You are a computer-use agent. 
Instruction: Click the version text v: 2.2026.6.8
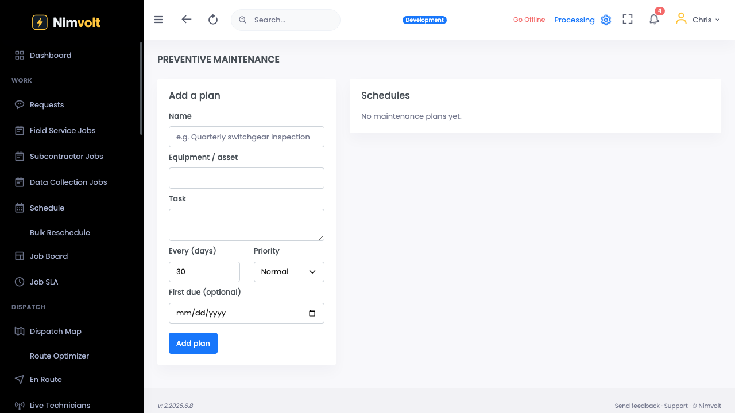tap(175, 406)
